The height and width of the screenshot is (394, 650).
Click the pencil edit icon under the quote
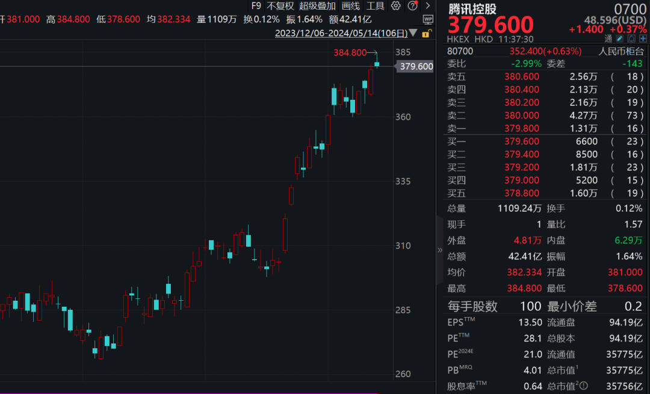(x=620, y=38)
